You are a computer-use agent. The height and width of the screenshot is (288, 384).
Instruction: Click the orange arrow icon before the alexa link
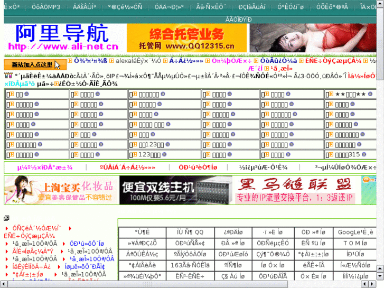point(111,61)
